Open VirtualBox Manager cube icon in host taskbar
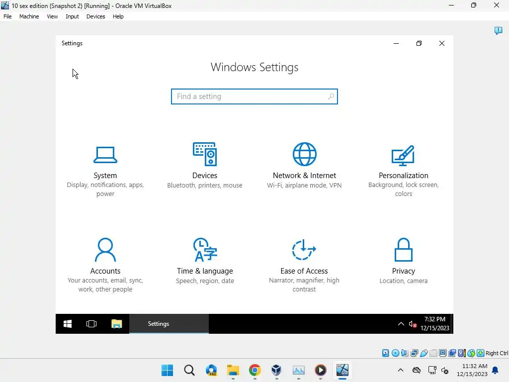Image resolution: width=509 pixels, height=382 pixels. click(276, 370)
